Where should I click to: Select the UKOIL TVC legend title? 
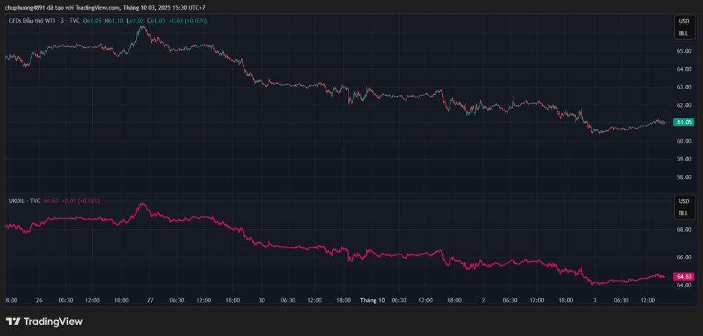pos(24,200)
